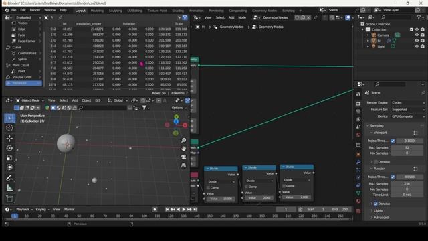Viewport: 428px width, 241px height.
Task: Open the timeline Playback menu
Action: click(24, 210)
